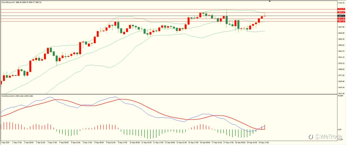Click the 15 Sep 17:00 time axis label
The image size is (346, 145).
[x=194, y=142]
